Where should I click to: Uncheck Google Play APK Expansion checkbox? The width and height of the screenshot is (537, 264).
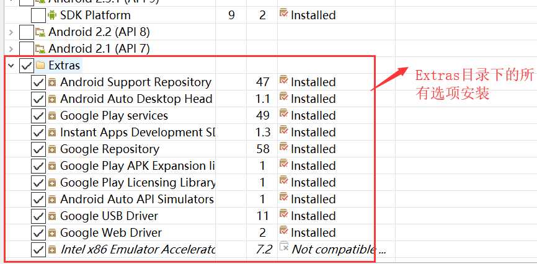point(38,166)
